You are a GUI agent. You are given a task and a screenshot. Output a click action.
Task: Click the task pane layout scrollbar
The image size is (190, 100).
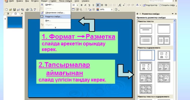click(x=174, y=41)
